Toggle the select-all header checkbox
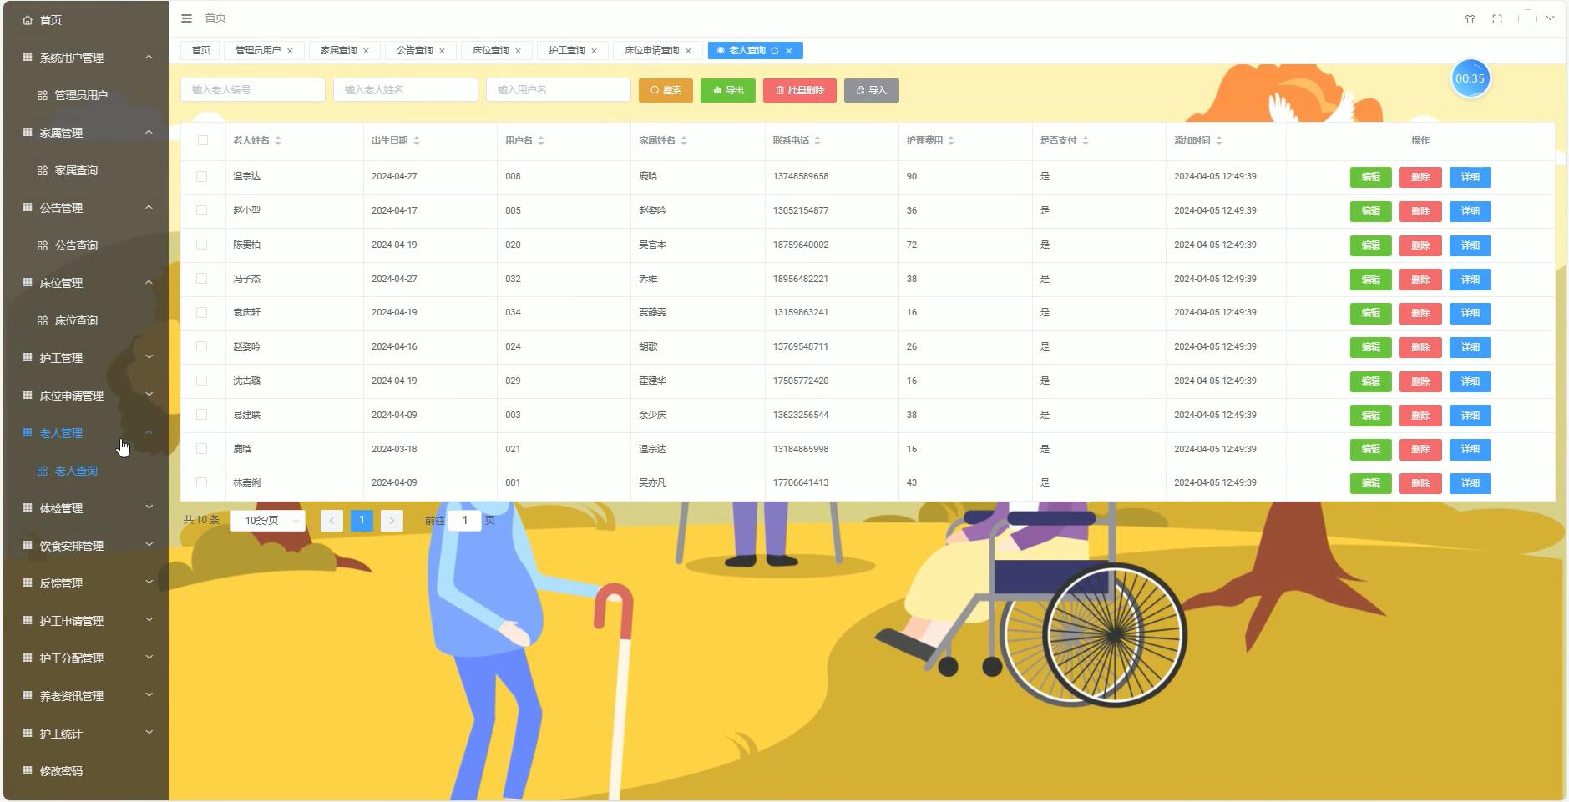 tap(203, 140)
